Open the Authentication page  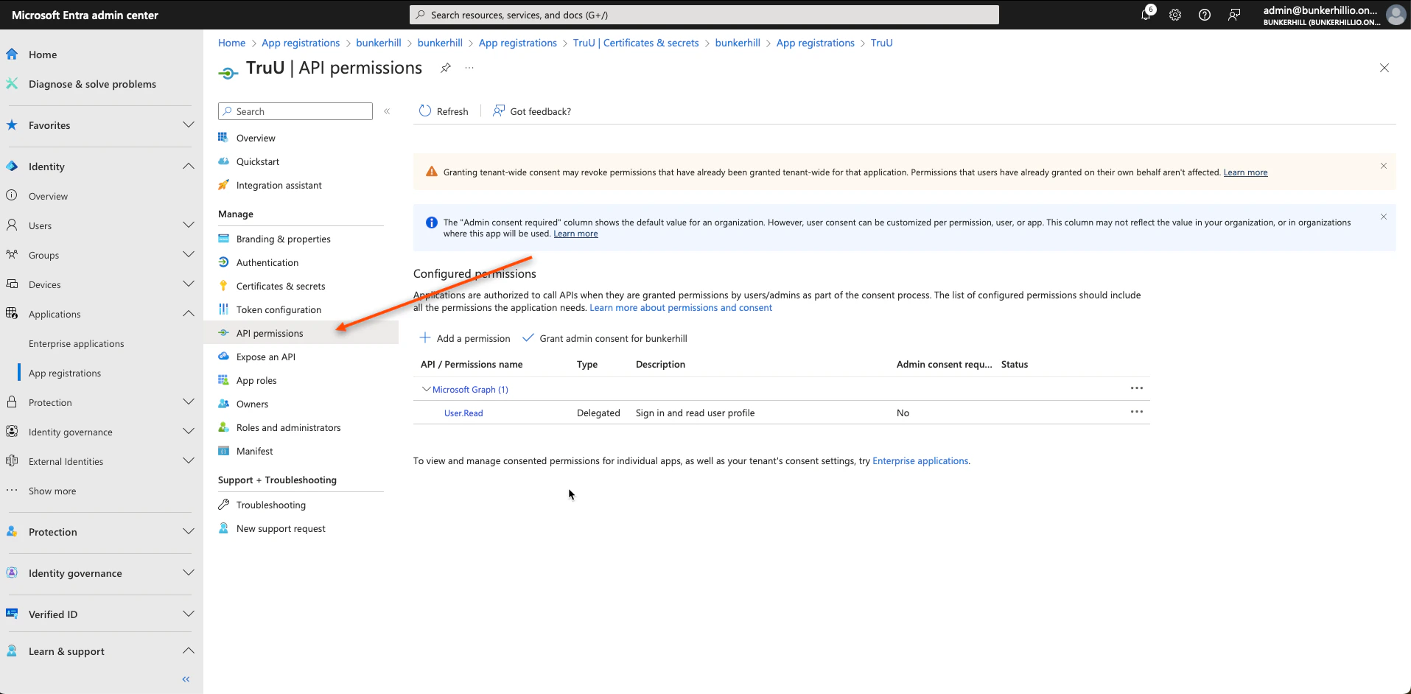pos(267,263)
